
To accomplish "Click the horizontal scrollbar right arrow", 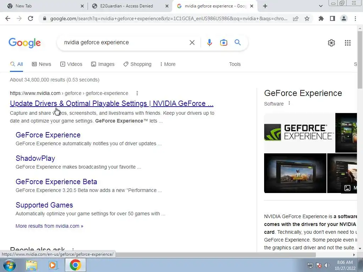I will pos(354,255).
